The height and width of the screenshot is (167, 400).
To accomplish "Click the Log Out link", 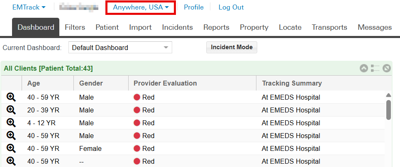I will (x=231, y=7).
